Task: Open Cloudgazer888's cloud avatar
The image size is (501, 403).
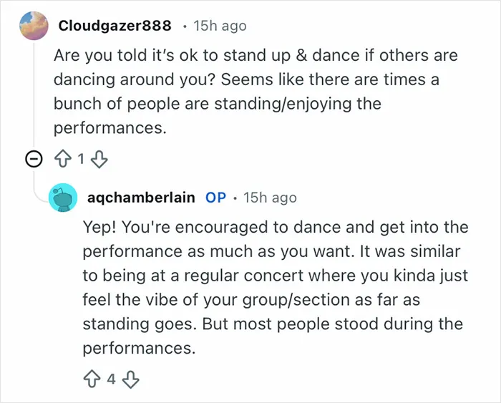Action: coord(34,26)
